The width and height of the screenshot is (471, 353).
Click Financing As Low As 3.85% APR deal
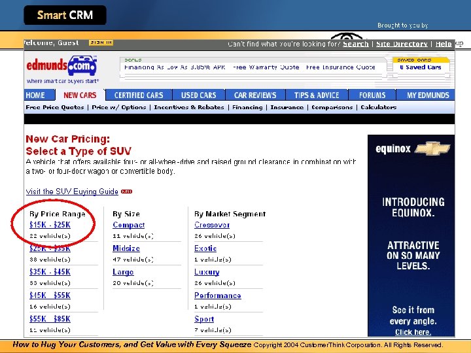pos(175,67)
